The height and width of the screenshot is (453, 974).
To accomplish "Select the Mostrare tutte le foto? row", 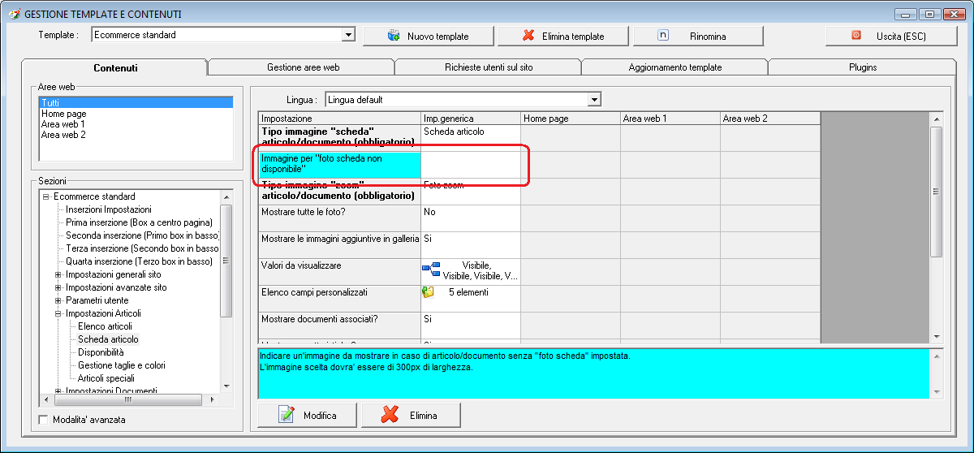I will 339,218.
